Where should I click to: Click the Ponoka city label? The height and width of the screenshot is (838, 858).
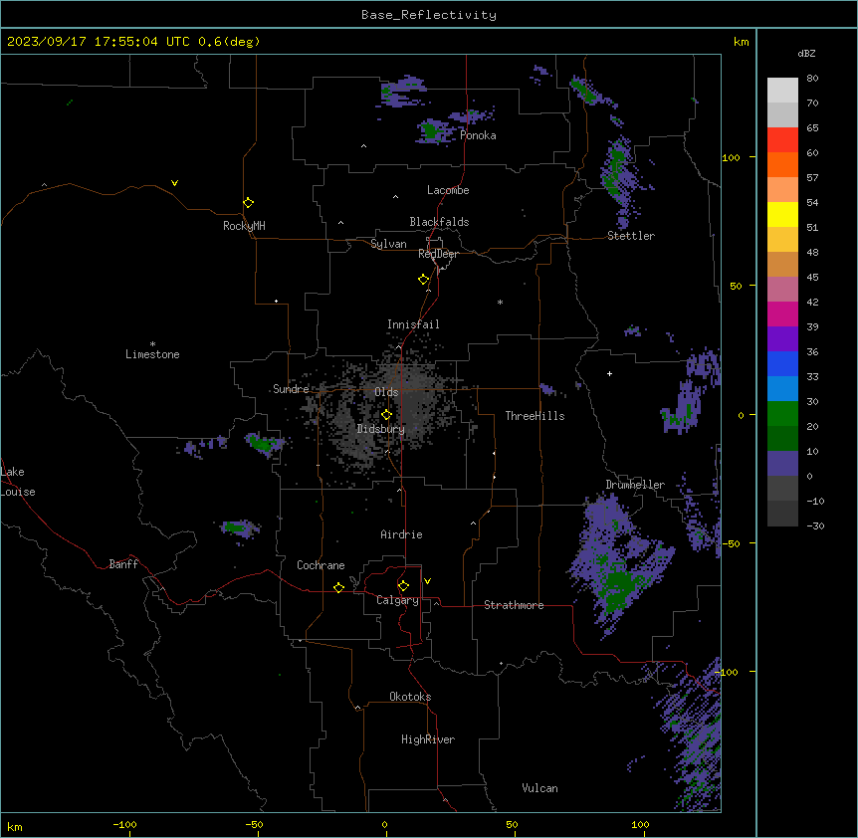tap(478, 135)
